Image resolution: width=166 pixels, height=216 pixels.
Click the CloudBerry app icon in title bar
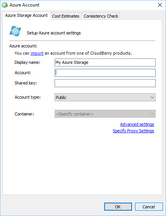point(5,5)
